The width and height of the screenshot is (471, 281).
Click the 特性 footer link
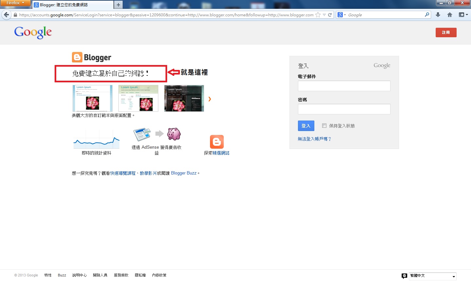click(48, 275)
